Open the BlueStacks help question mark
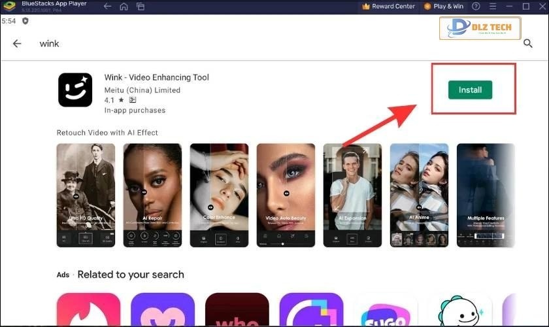The image size is (549, 327). click(477, 7)
